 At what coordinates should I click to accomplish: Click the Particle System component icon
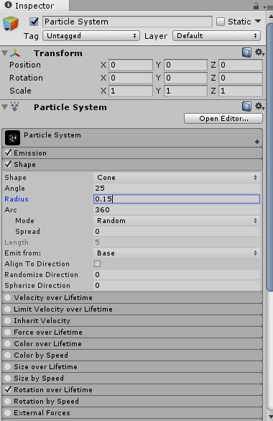coord(15,107)
